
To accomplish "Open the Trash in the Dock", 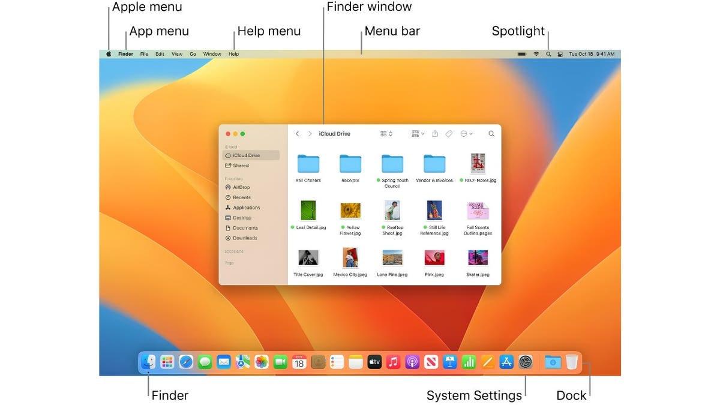I will point(572,362).
